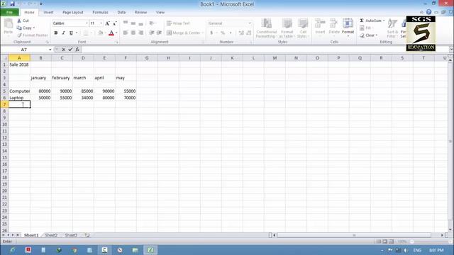Click Insert Worksheet tab icon after Sheet3
The image size is (454, 255).
[87, 235]
